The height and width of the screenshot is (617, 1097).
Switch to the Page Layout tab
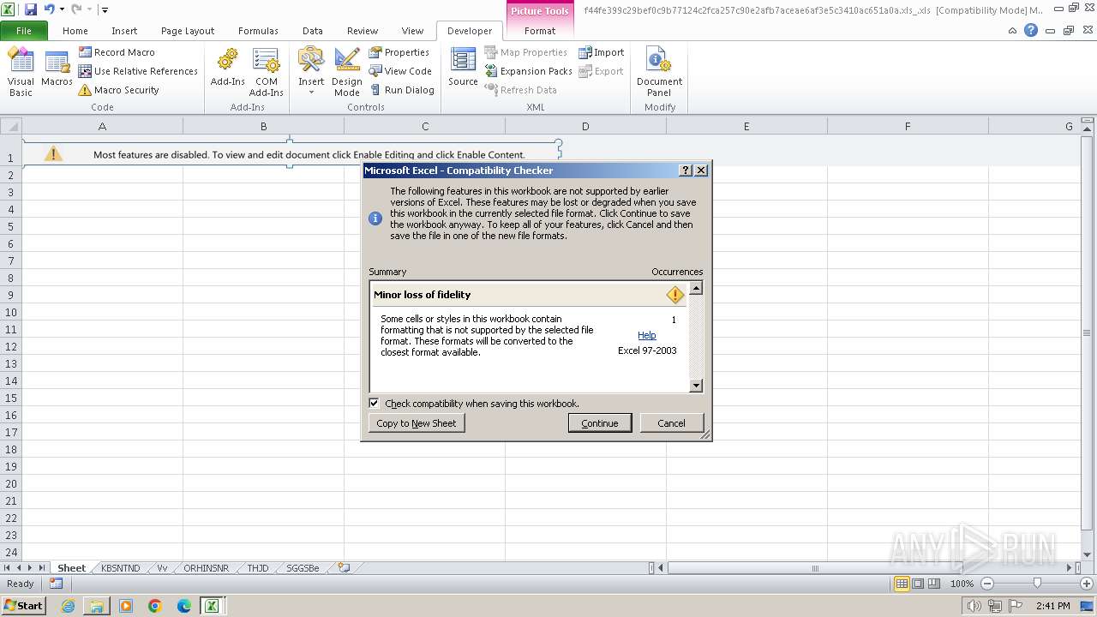[x=188, y=31]
